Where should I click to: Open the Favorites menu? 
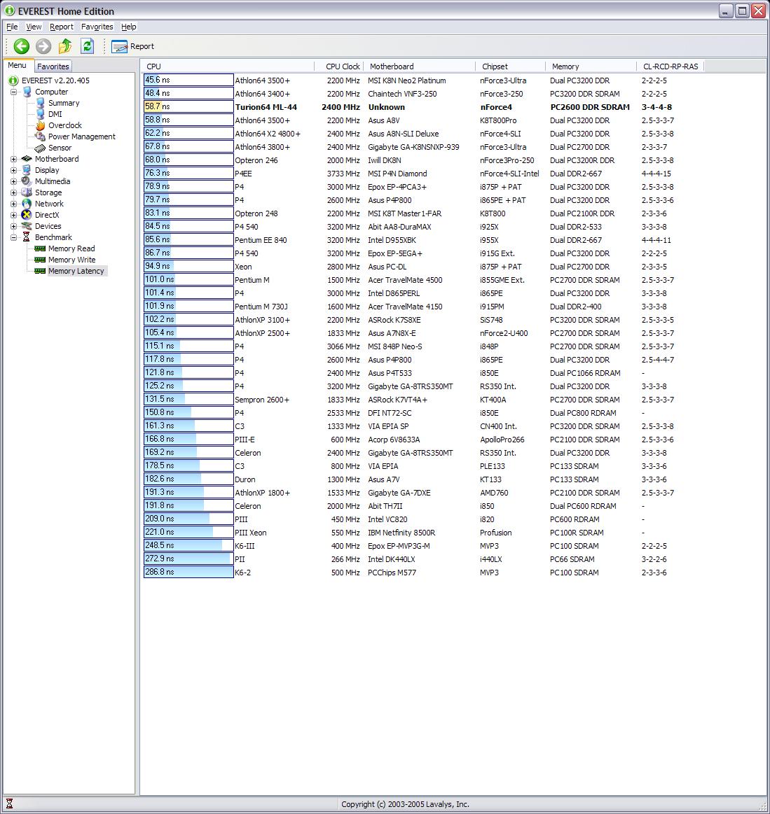tap(97, 27)
